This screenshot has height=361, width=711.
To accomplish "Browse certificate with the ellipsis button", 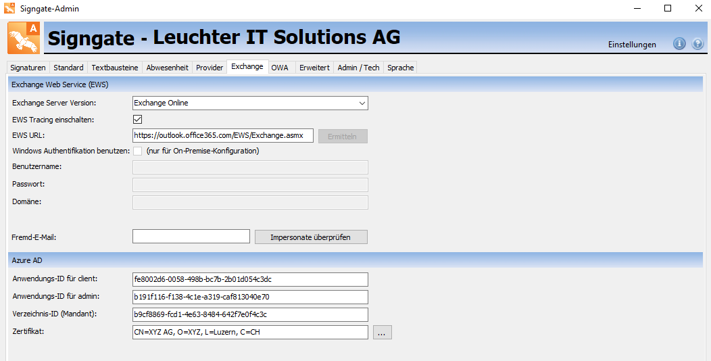I will point(382,333).
